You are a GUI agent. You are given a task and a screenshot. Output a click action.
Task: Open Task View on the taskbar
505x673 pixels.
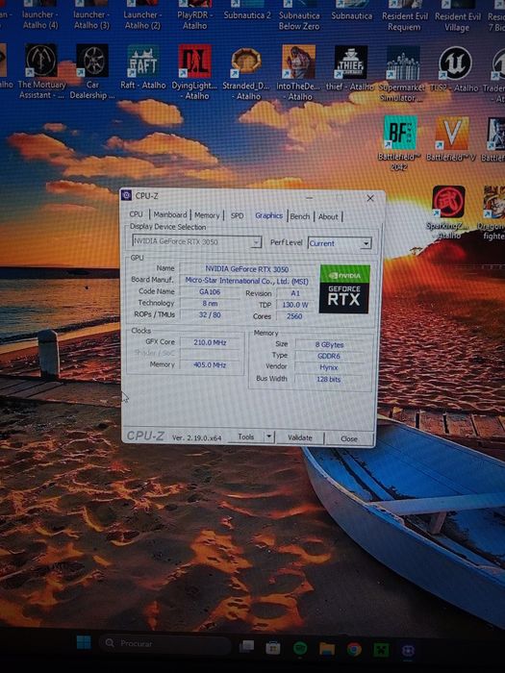click(246, 646)
